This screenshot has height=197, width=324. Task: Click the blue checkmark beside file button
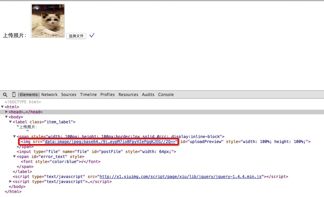92,35
